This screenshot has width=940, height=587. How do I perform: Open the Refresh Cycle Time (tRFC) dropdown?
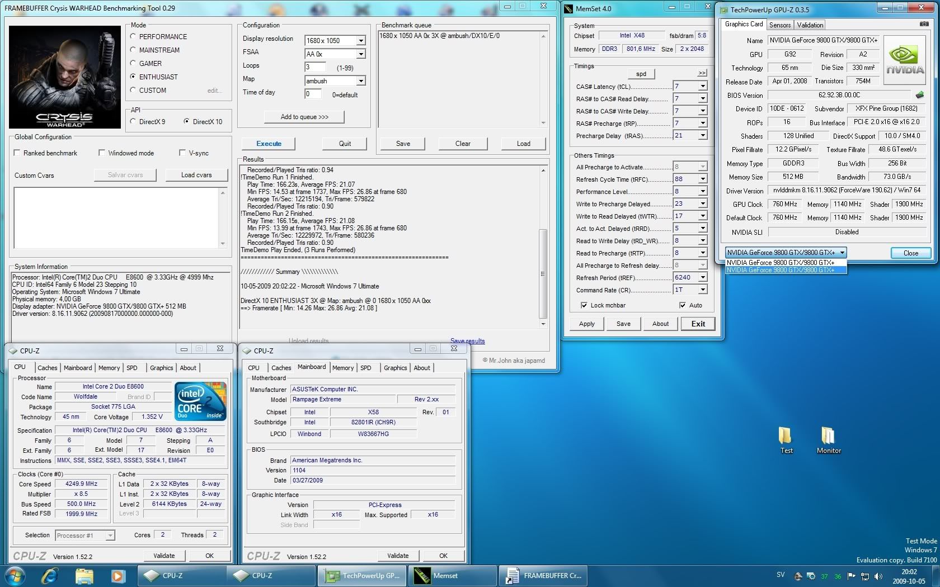point(703,179)
